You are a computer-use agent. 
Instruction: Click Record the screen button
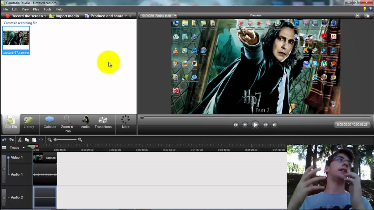(x=24, y=16)
